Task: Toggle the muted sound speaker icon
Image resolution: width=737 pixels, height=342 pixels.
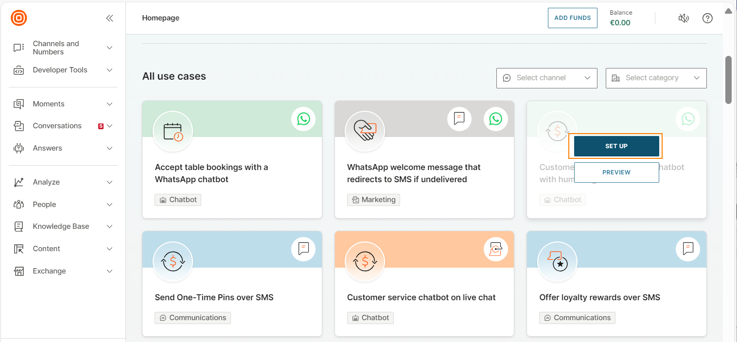Action: click(x=684, y=18)
